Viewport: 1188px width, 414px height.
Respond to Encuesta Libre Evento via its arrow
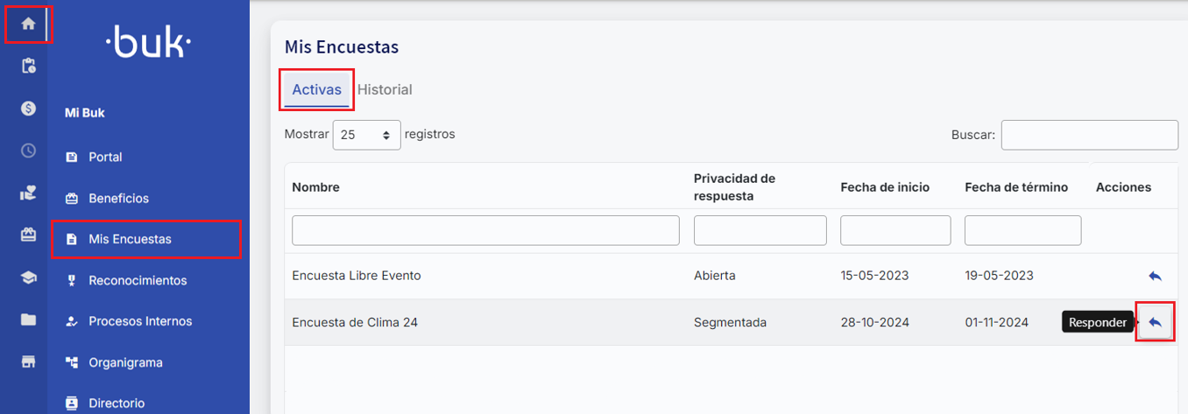click(1155, 276)
